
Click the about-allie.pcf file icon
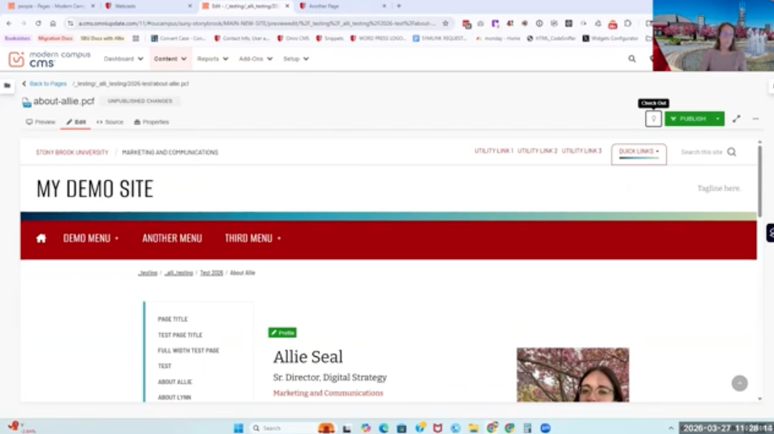tap(27, 102)
